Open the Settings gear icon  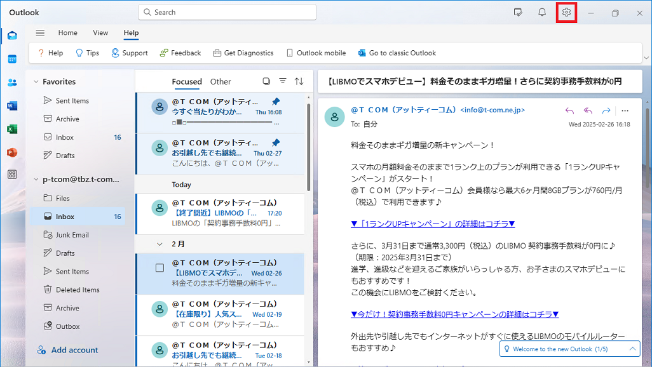click(x=566, y=13)
